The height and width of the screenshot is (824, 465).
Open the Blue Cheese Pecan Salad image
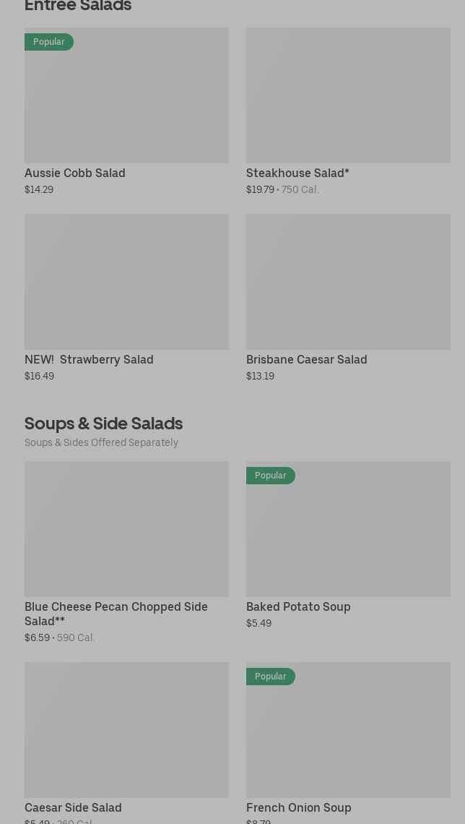pyautogui.click(x=126, y=529)
